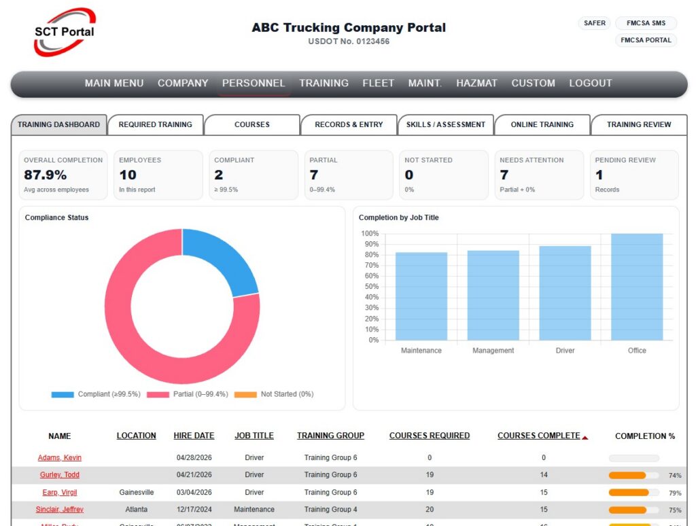Sort table by COURSES REQUIRED column
The image size is (696, 526).
(x=430, y=436)
